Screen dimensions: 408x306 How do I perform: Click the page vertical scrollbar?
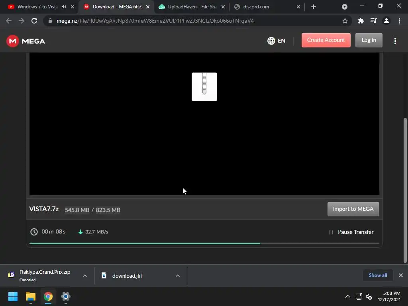pos(405,191)
